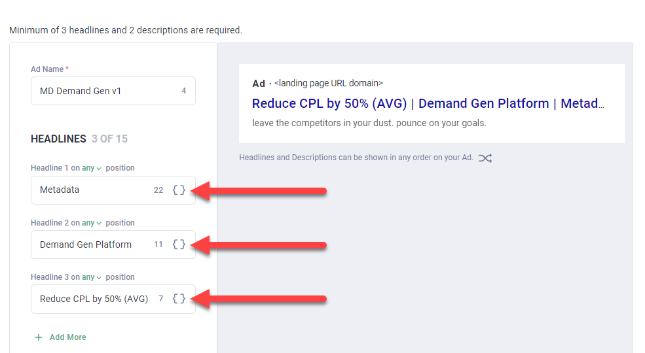Click the 'any order' note under the preview
This screenshot has width=645, height=353.
click(356, 158)
